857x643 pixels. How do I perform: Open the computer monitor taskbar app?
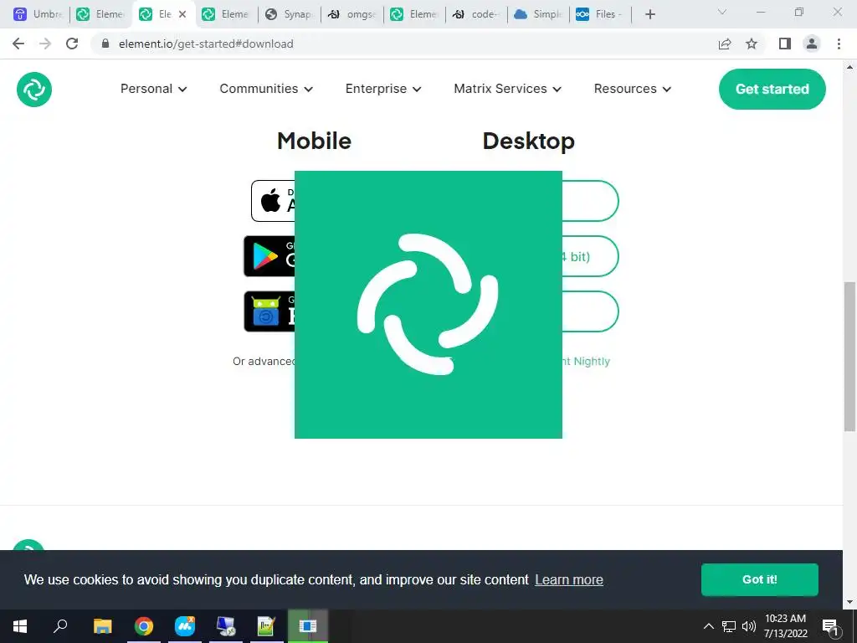(226, 626)
